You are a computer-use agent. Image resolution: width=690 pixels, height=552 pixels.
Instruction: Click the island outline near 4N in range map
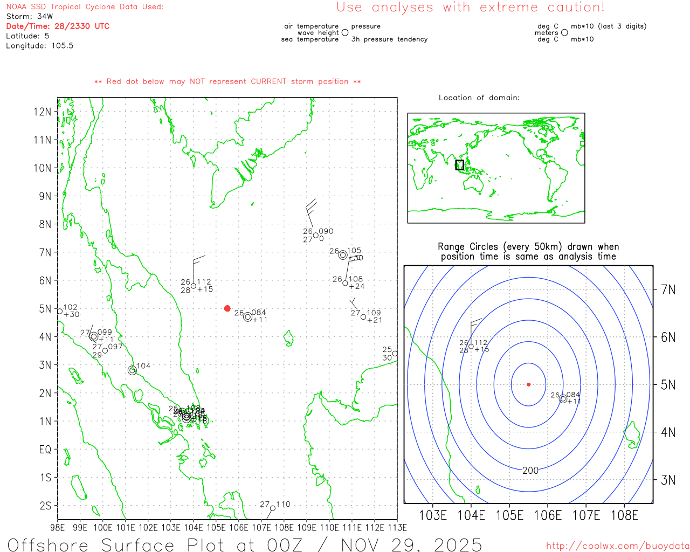632,434
